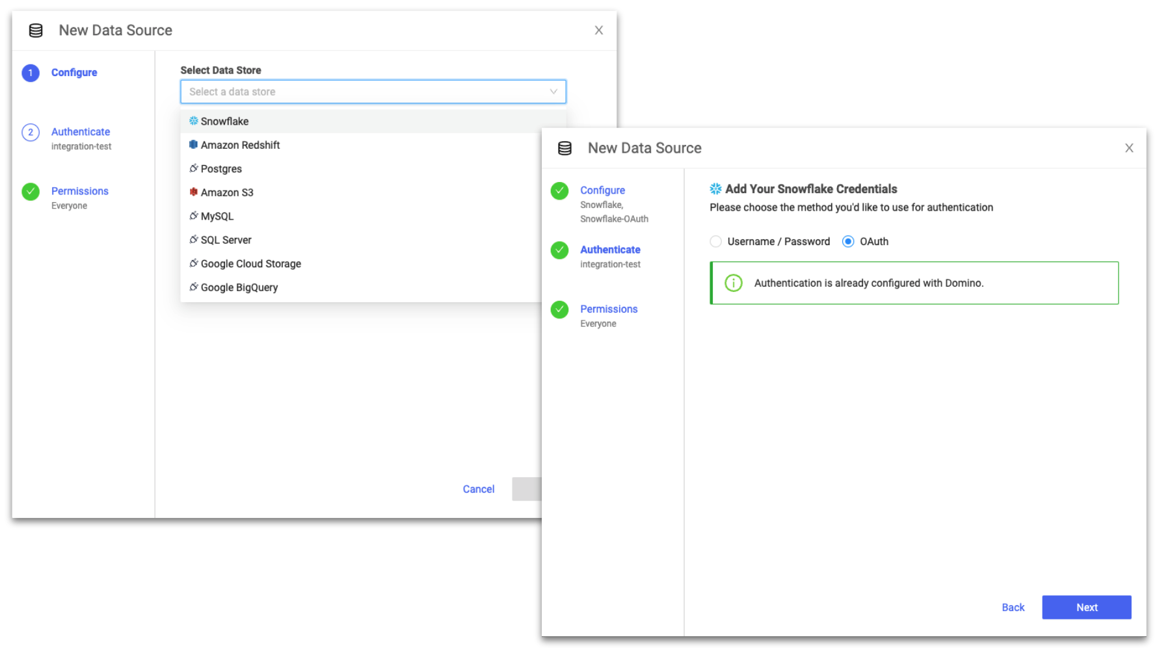Click the green Configure checkmark in right dialog
The height and width of the screenshot is (648, 1157).
click(x=559, y=191)
